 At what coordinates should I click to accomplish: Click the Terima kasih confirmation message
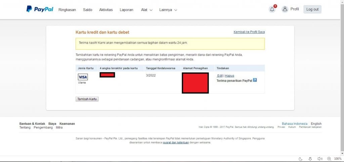click(x=133, y=43)
